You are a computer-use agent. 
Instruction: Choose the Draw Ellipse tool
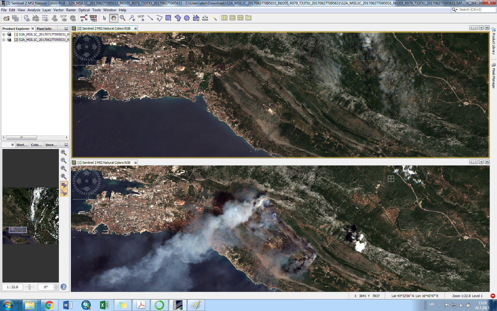[x=187, y=18]
